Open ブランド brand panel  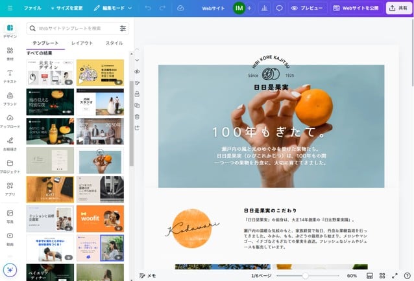point(10,99)
